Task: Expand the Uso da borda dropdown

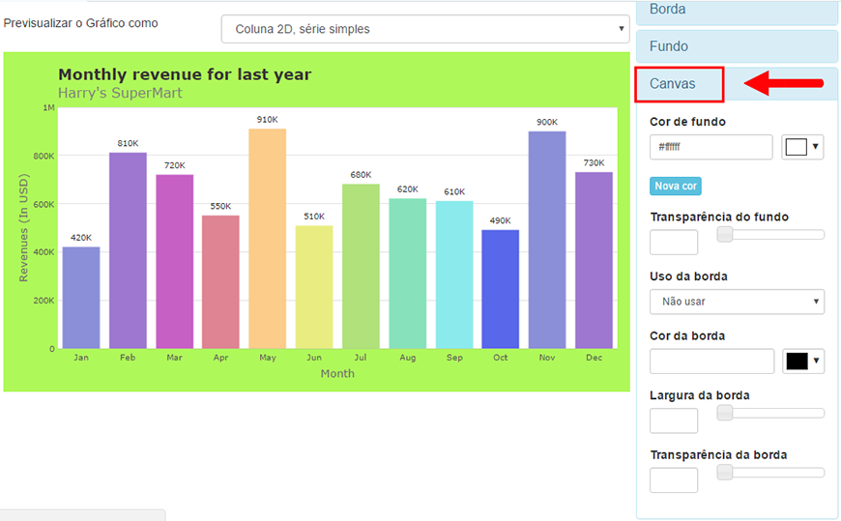Action: [x=737, y=302]
